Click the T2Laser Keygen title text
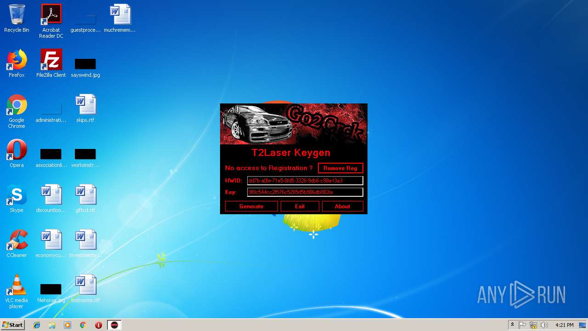Screen dimensions: 588x331 pyautogui.click(x=291, y=153)
